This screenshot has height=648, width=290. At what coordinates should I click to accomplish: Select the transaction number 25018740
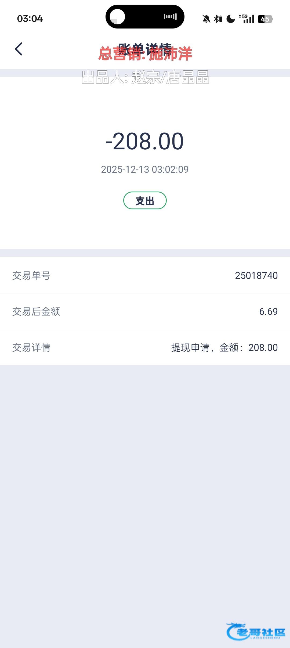point(256,275)
